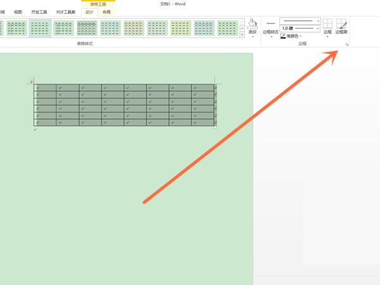The width and height of the screenshot is (380, 285).
Task: Click the 边框样式 border styles button
Action: tap(270, 27)
